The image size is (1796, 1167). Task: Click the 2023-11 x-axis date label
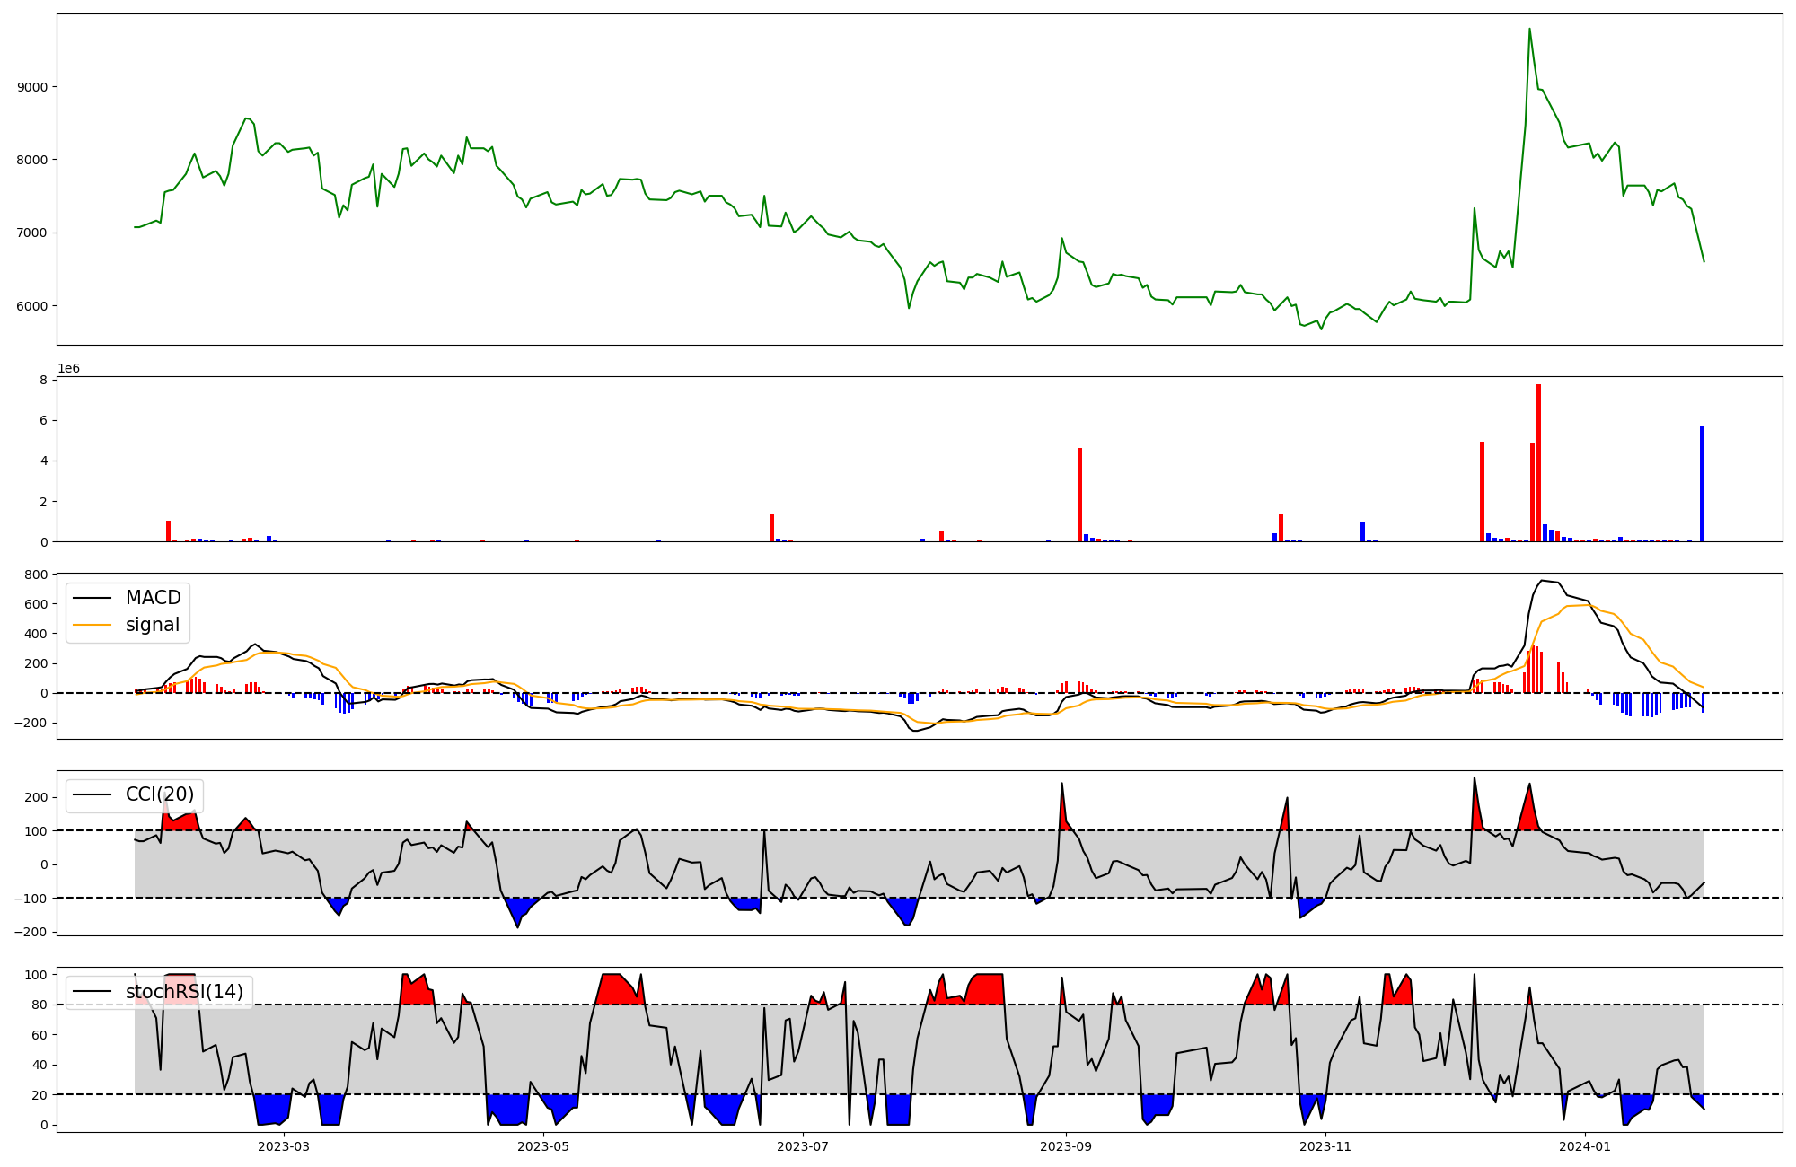click(1325, 1146)
